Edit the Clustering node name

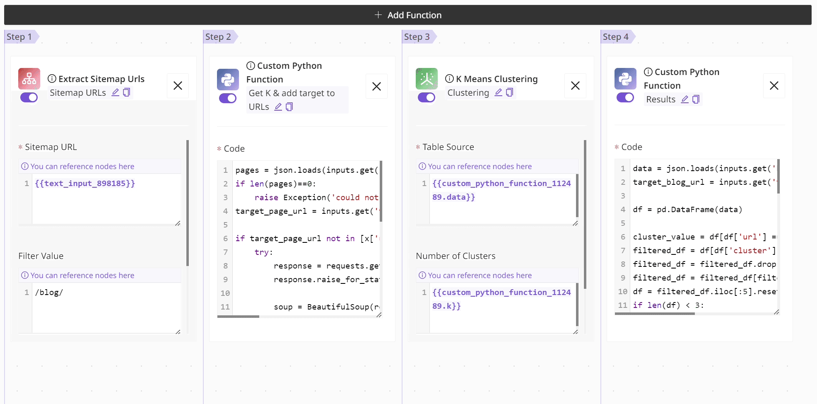[499, 92]
